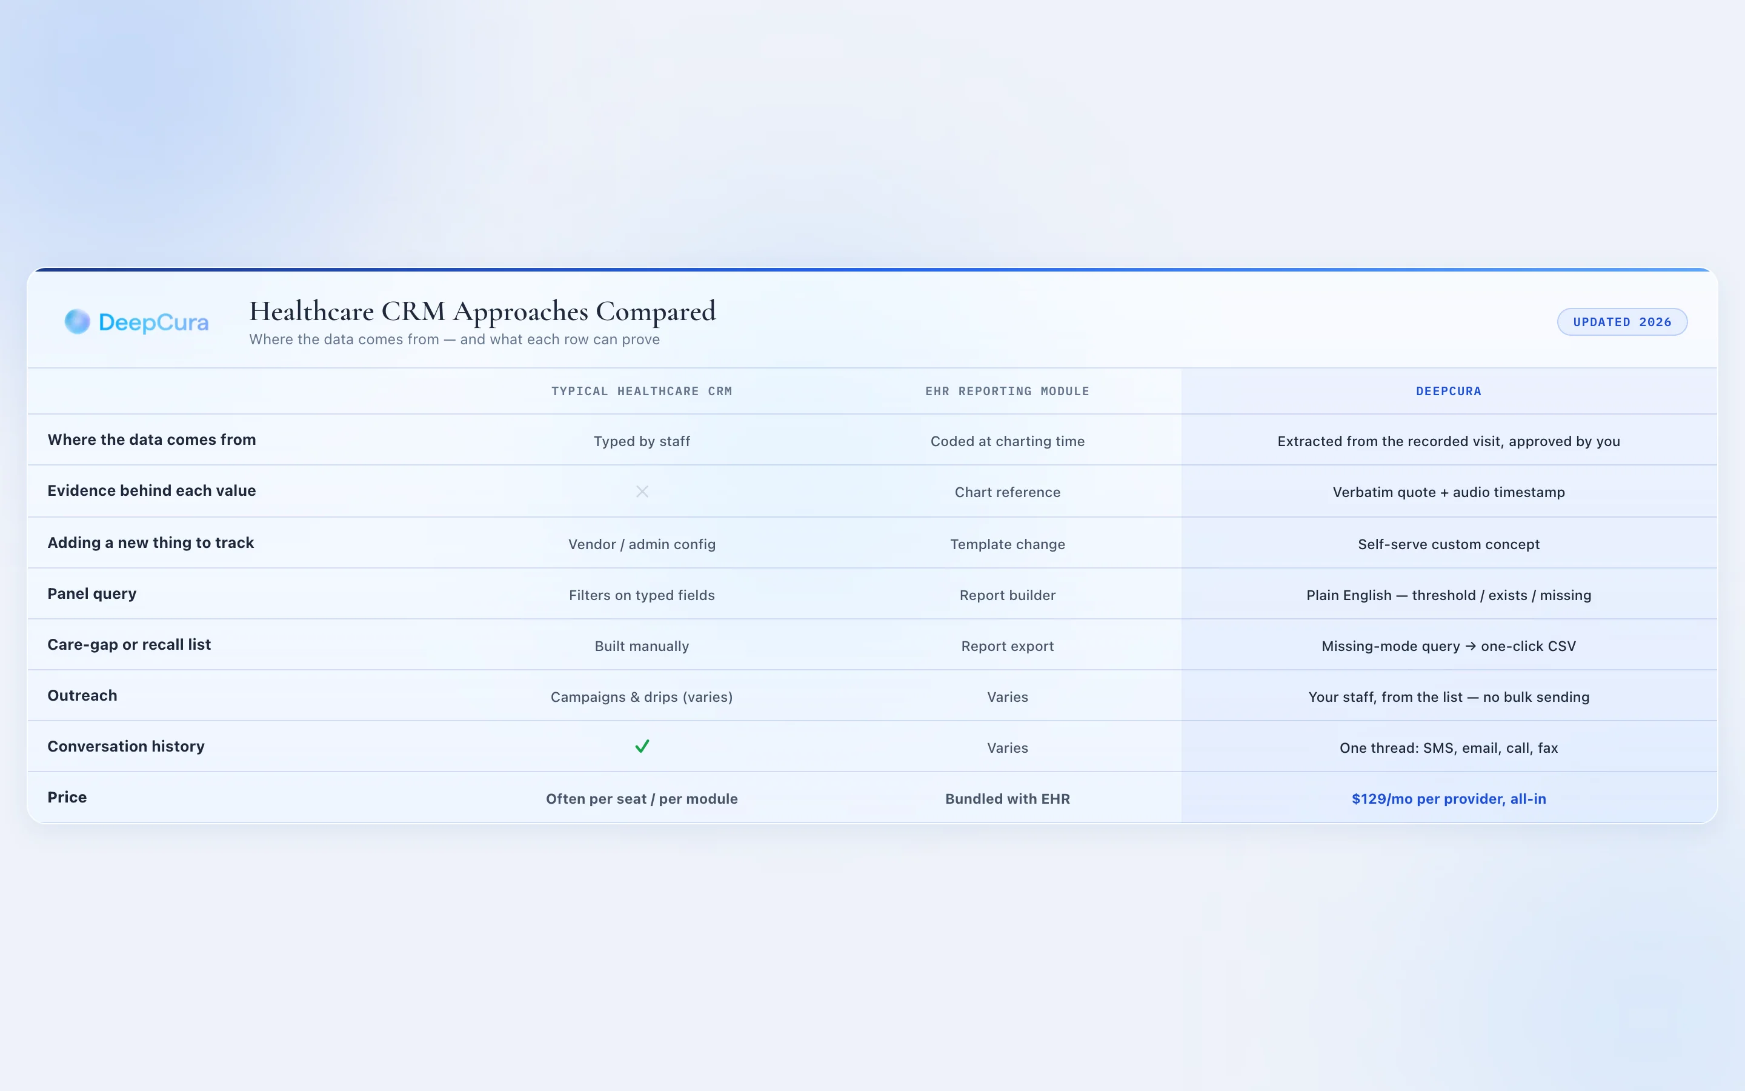This screenshot has width=1745, height=1091.
Task: Click the 'Panel query' row label
Action: [91, 594]
